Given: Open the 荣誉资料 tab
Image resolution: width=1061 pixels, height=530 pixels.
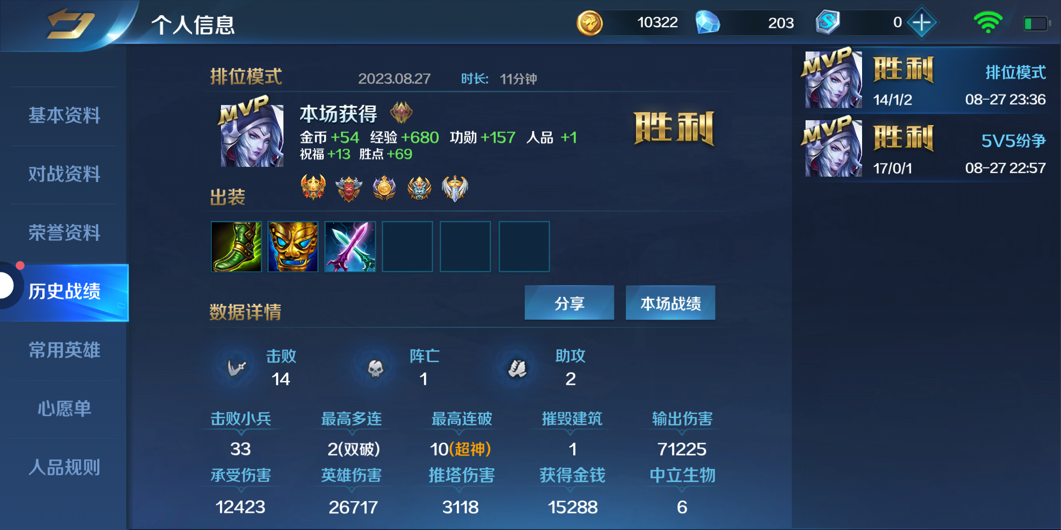Looking at the screenshot, I should [x=64, y=233].
